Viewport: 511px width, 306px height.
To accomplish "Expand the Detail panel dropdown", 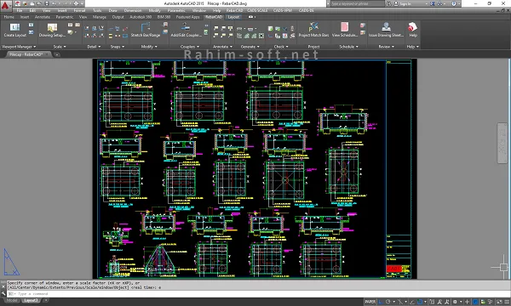I will point(94,47).
